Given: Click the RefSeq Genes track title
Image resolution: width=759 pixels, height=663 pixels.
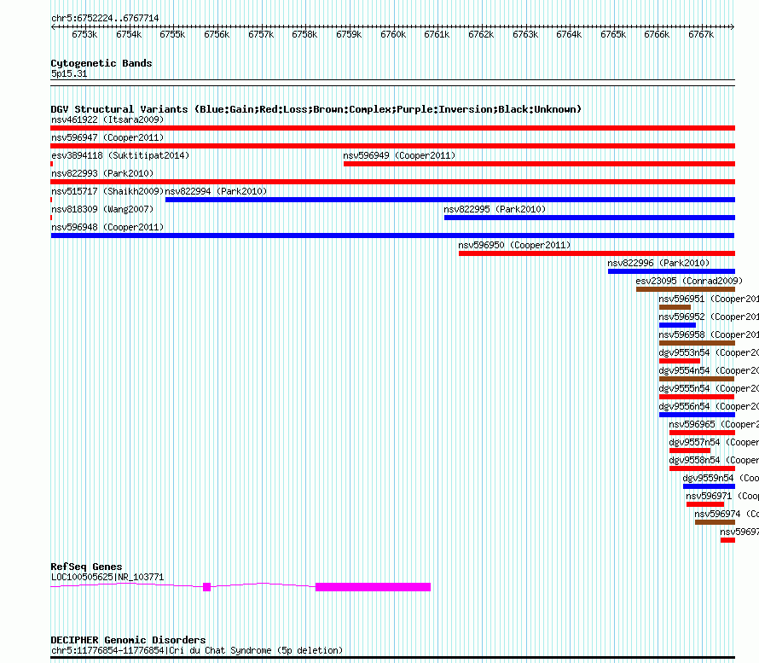Looking at the screenshot, I should click(x=86, y=567).
